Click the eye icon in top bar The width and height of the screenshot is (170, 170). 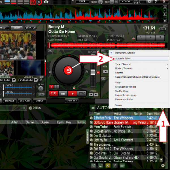click(x=46, y=2)
